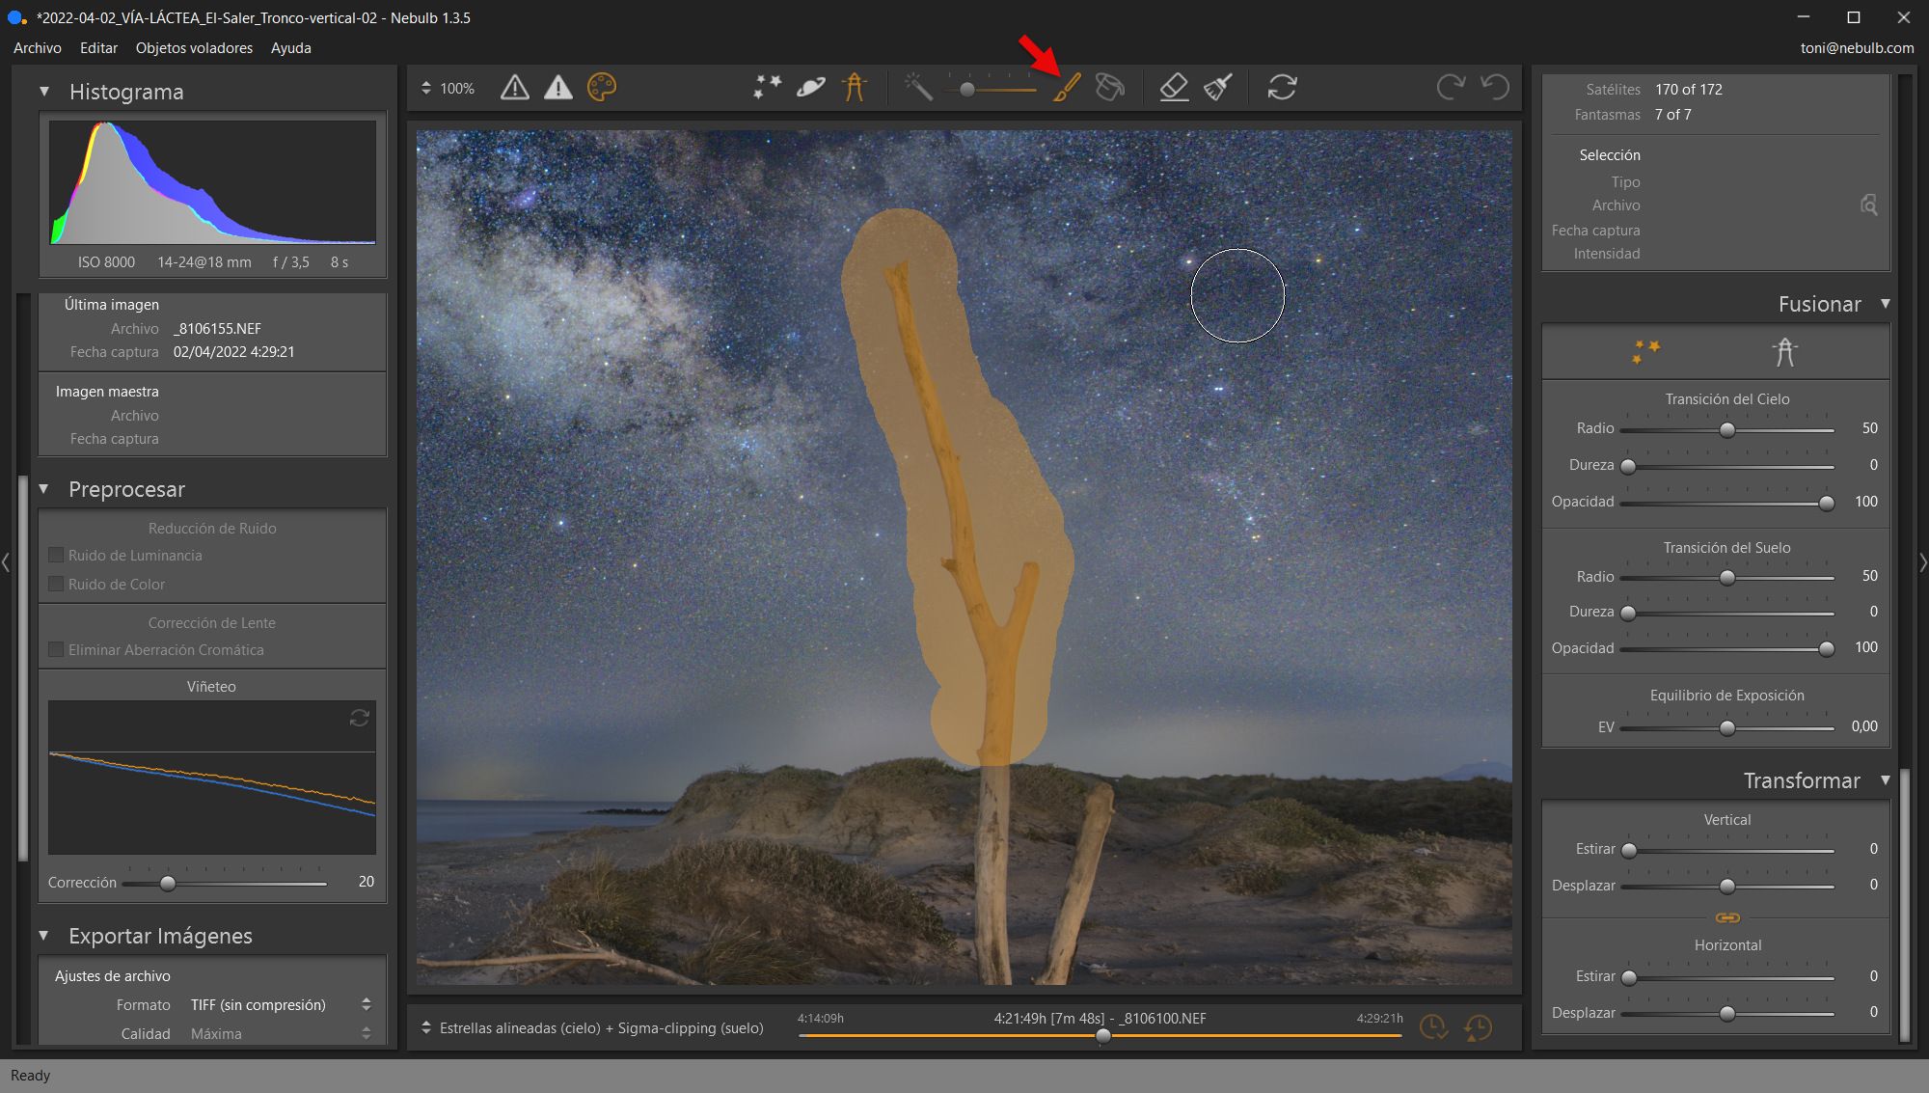This screenshot has height=1093, width=1929.
Task: Click the histogram graph thumbnail
Action: pyautogui.click(x=212, y=182)
